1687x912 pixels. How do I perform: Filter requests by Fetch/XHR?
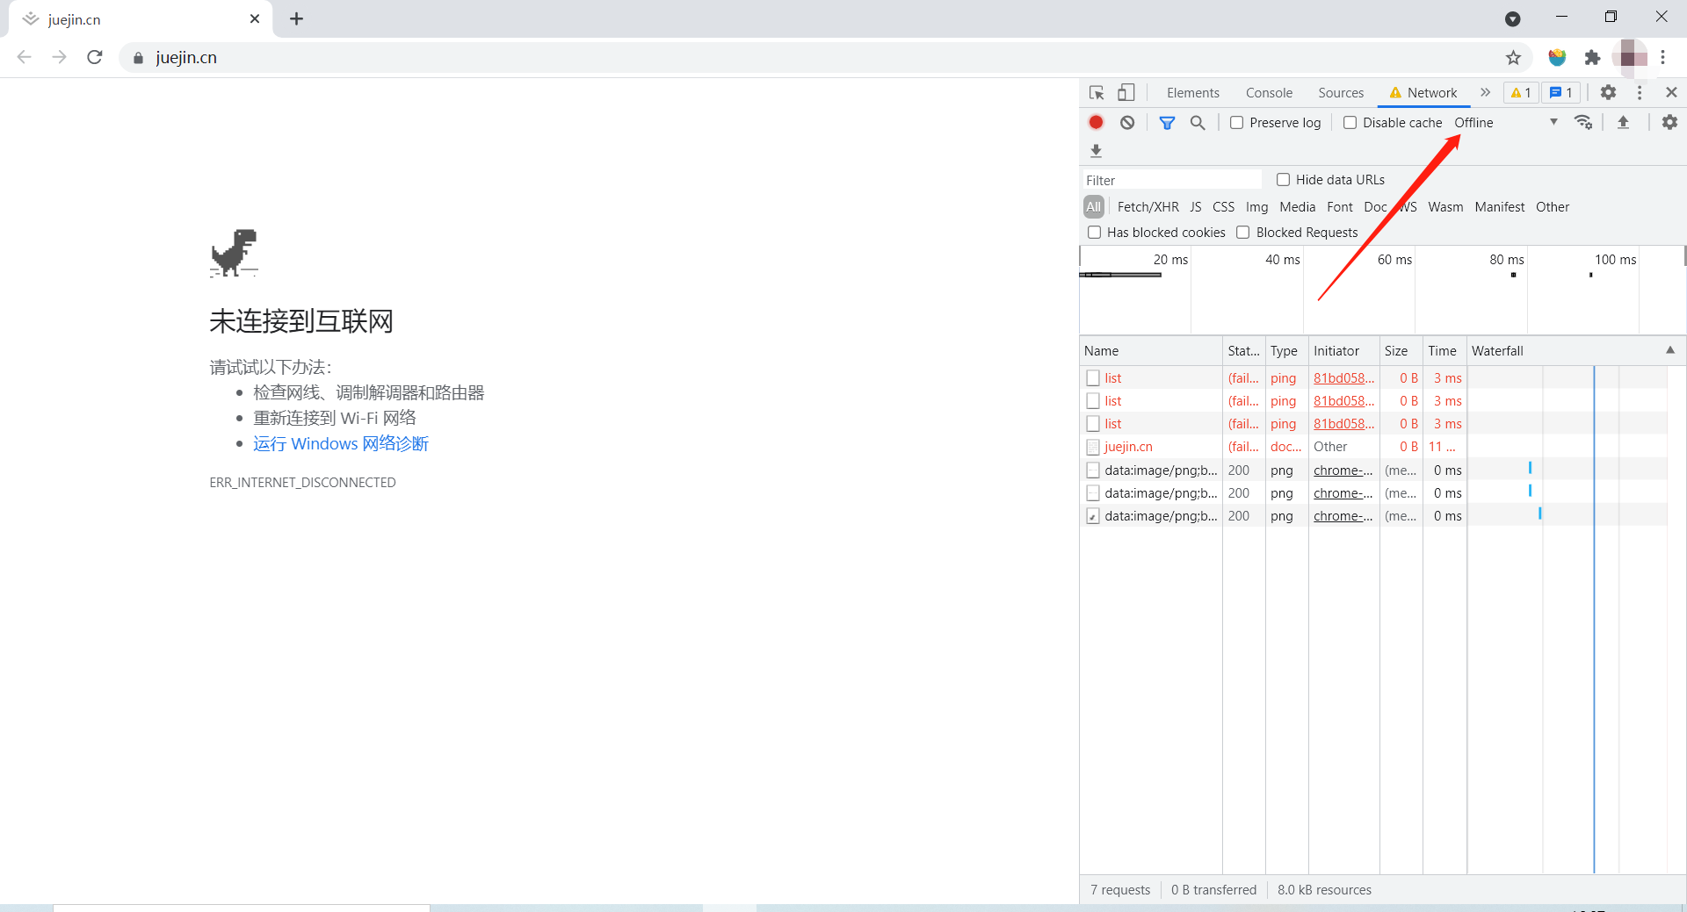(1148, 207)
